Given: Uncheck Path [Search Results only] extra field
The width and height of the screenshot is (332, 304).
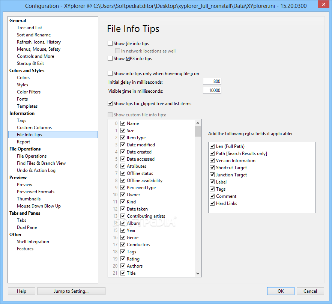Looking at the screenshot, I should click(x=212, y=154).
